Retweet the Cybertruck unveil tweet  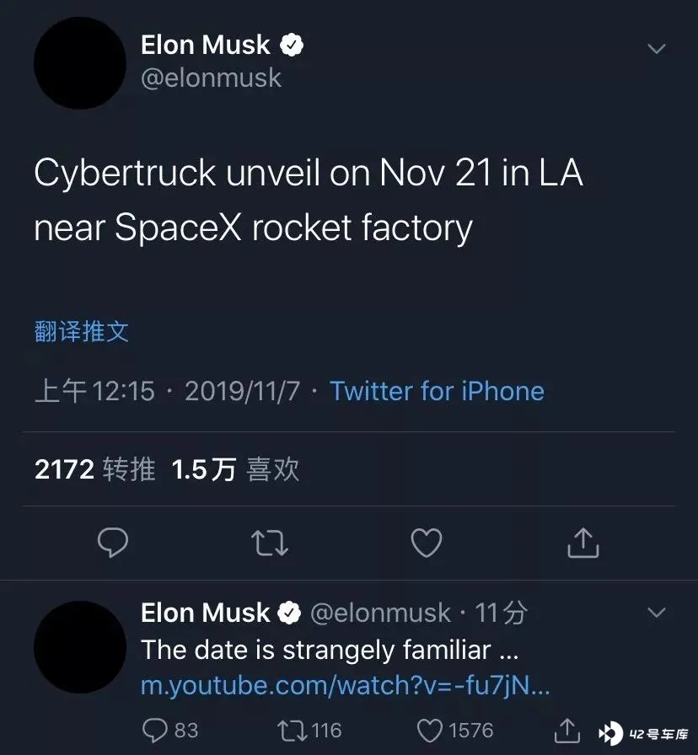pyautogui.click(x=270, y=543)
